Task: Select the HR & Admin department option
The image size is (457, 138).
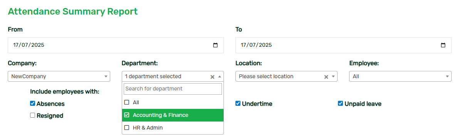Action: pos(173,128)
